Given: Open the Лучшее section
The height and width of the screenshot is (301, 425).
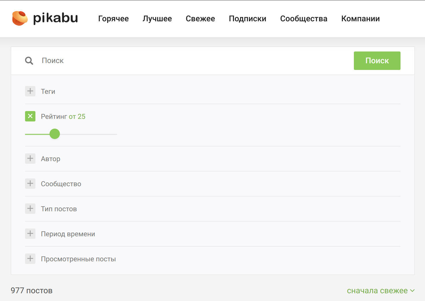Looking at the screenshot, I should tap(157, 19).
